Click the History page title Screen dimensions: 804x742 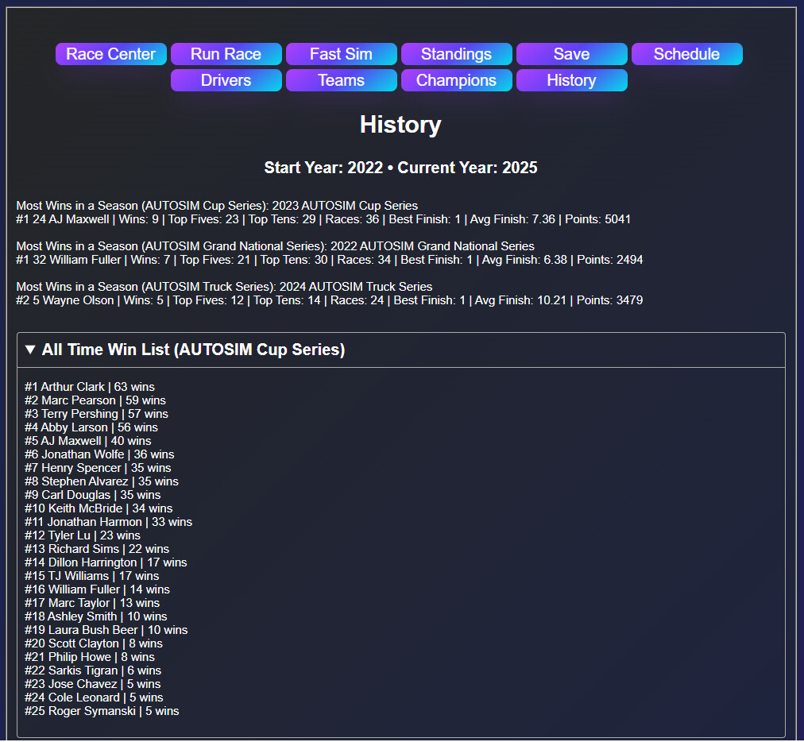click(x=400, y=125)
